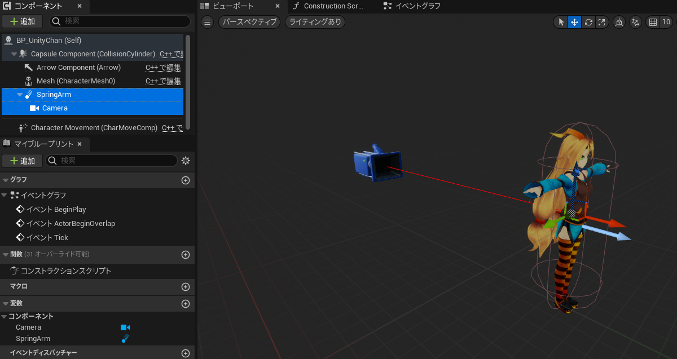This screenshot has height=359, width=677.
Task: Close the ビューポート tab
Action: tap(277, 6)
